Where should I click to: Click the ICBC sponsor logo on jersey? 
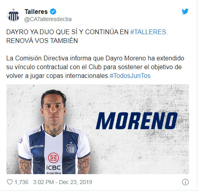(53, 163)
